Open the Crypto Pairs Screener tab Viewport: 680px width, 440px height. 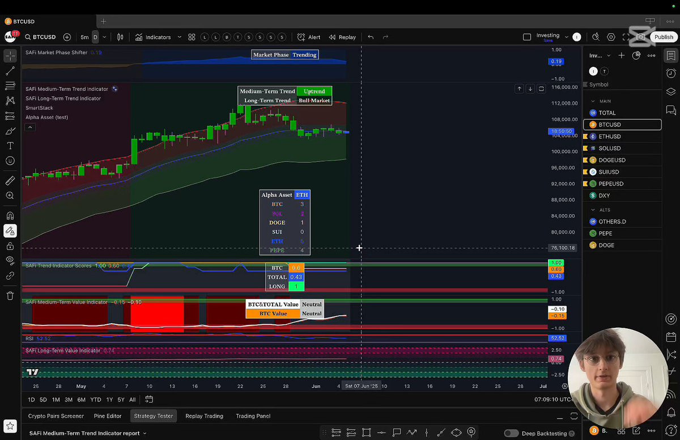[56, 416]
